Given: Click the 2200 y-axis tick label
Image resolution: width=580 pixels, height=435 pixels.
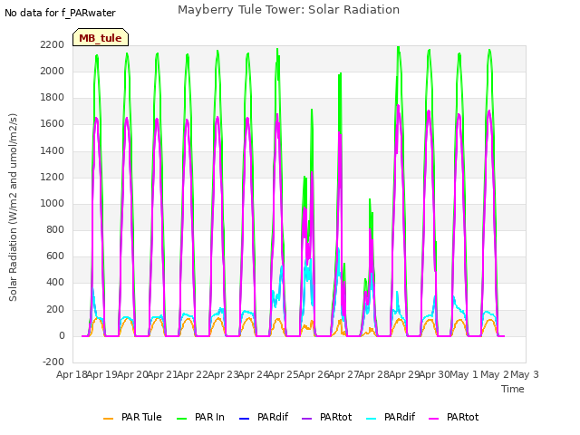Looking at the screenshot, I should click(x=53, y=44).
